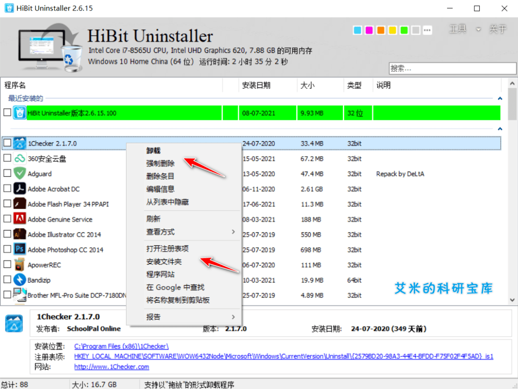Tick the checkbox next to Adguard
The image size is (518, 389).
(7, 173)
